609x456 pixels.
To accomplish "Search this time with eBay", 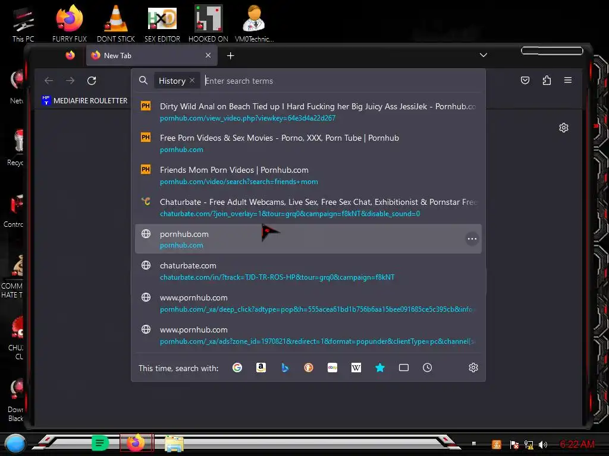I will 332,368.
